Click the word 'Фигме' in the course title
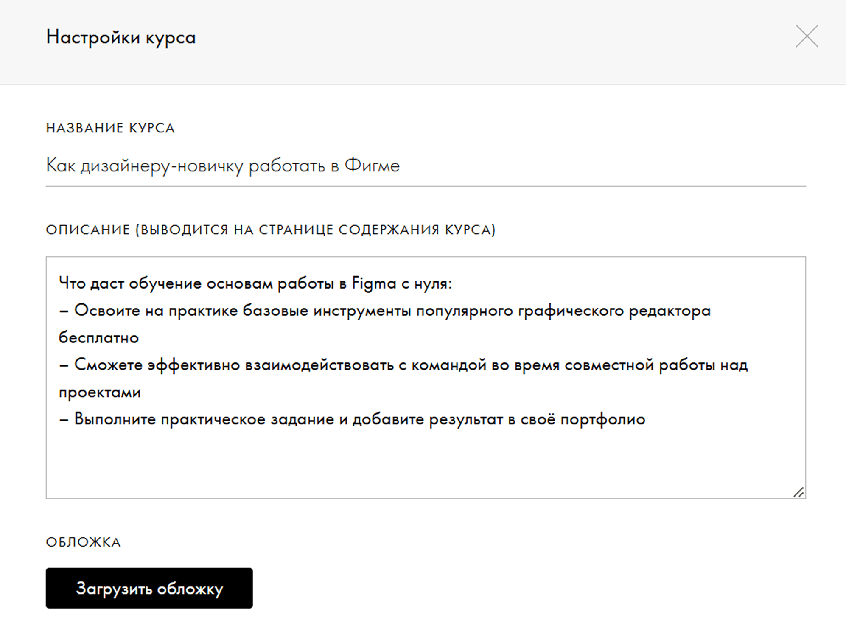Viewport: 846px width, 634px height. pos(372,166)
